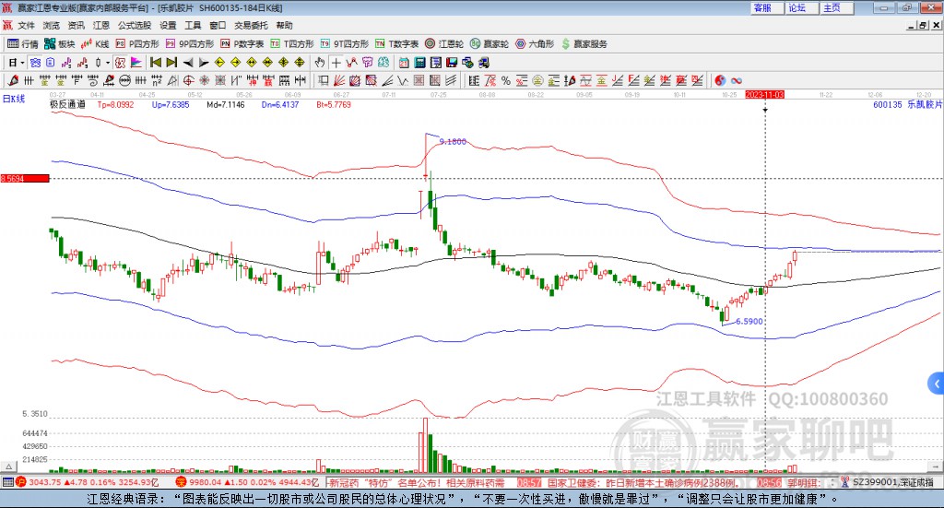Image resolution: width=944 pixels, height=508 pixels.
Task: Click the red 8.5694 price label
Action: [x=25, y=179]
